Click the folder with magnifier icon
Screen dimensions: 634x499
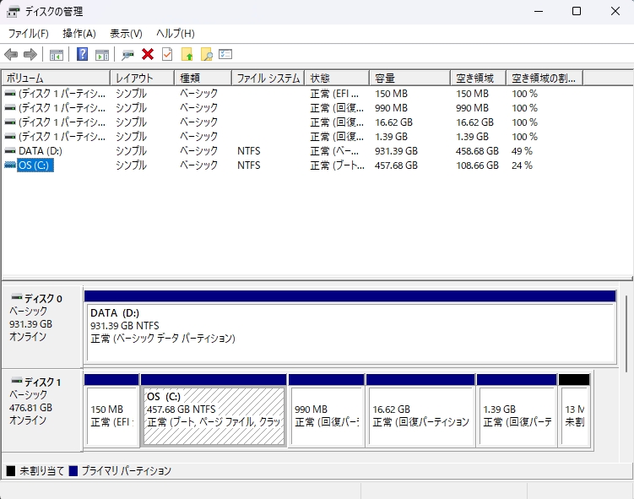(x=206, y=55)
